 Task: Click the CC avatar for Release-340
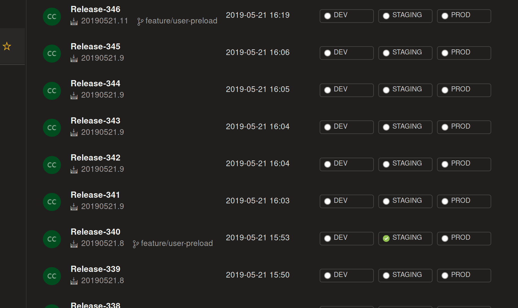(x=52, y=239)
